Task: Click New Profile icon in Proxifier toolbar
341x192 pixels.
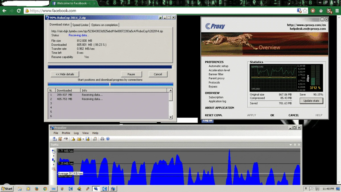Action: (73, 139)
